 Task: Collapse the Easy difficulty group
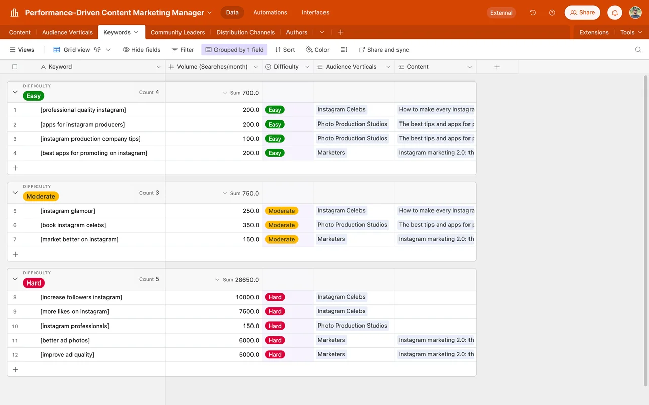(x=15, y=92)
